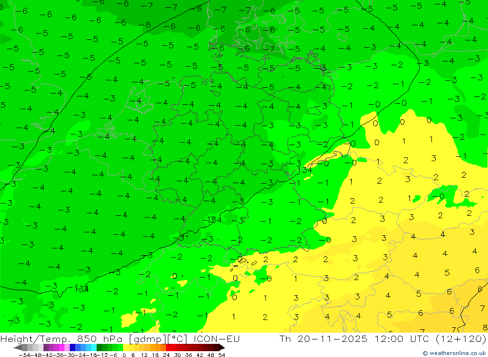Click the '(12+120)' forecast-hour label

(x=461, y=338)
